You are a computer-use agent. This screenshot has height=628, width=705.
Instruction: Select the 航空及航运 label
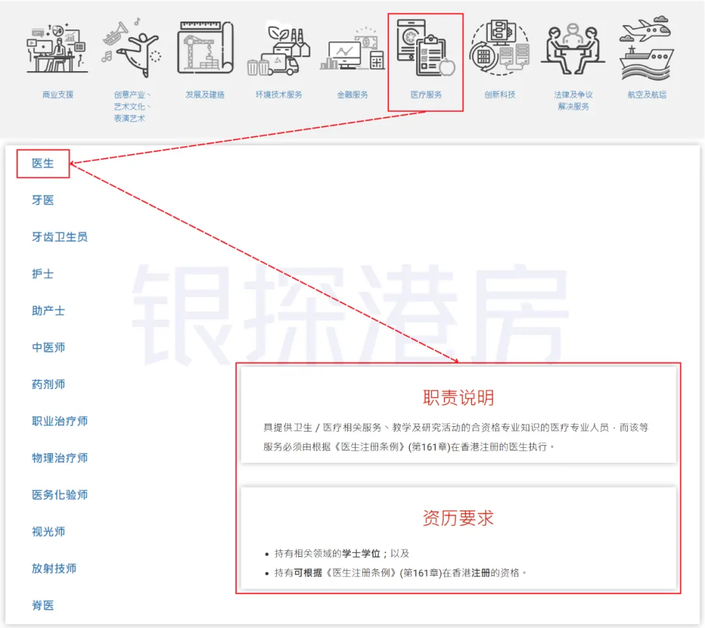click(646, 95)
